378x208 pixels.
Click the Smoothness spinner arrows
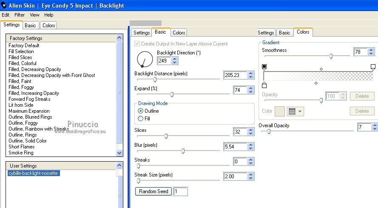[371, 51]
